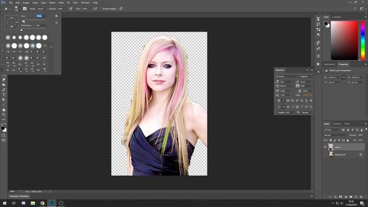This screenshot has height=207, width=368.
Task: Select the Hand tool
Action: click(3, 110)
